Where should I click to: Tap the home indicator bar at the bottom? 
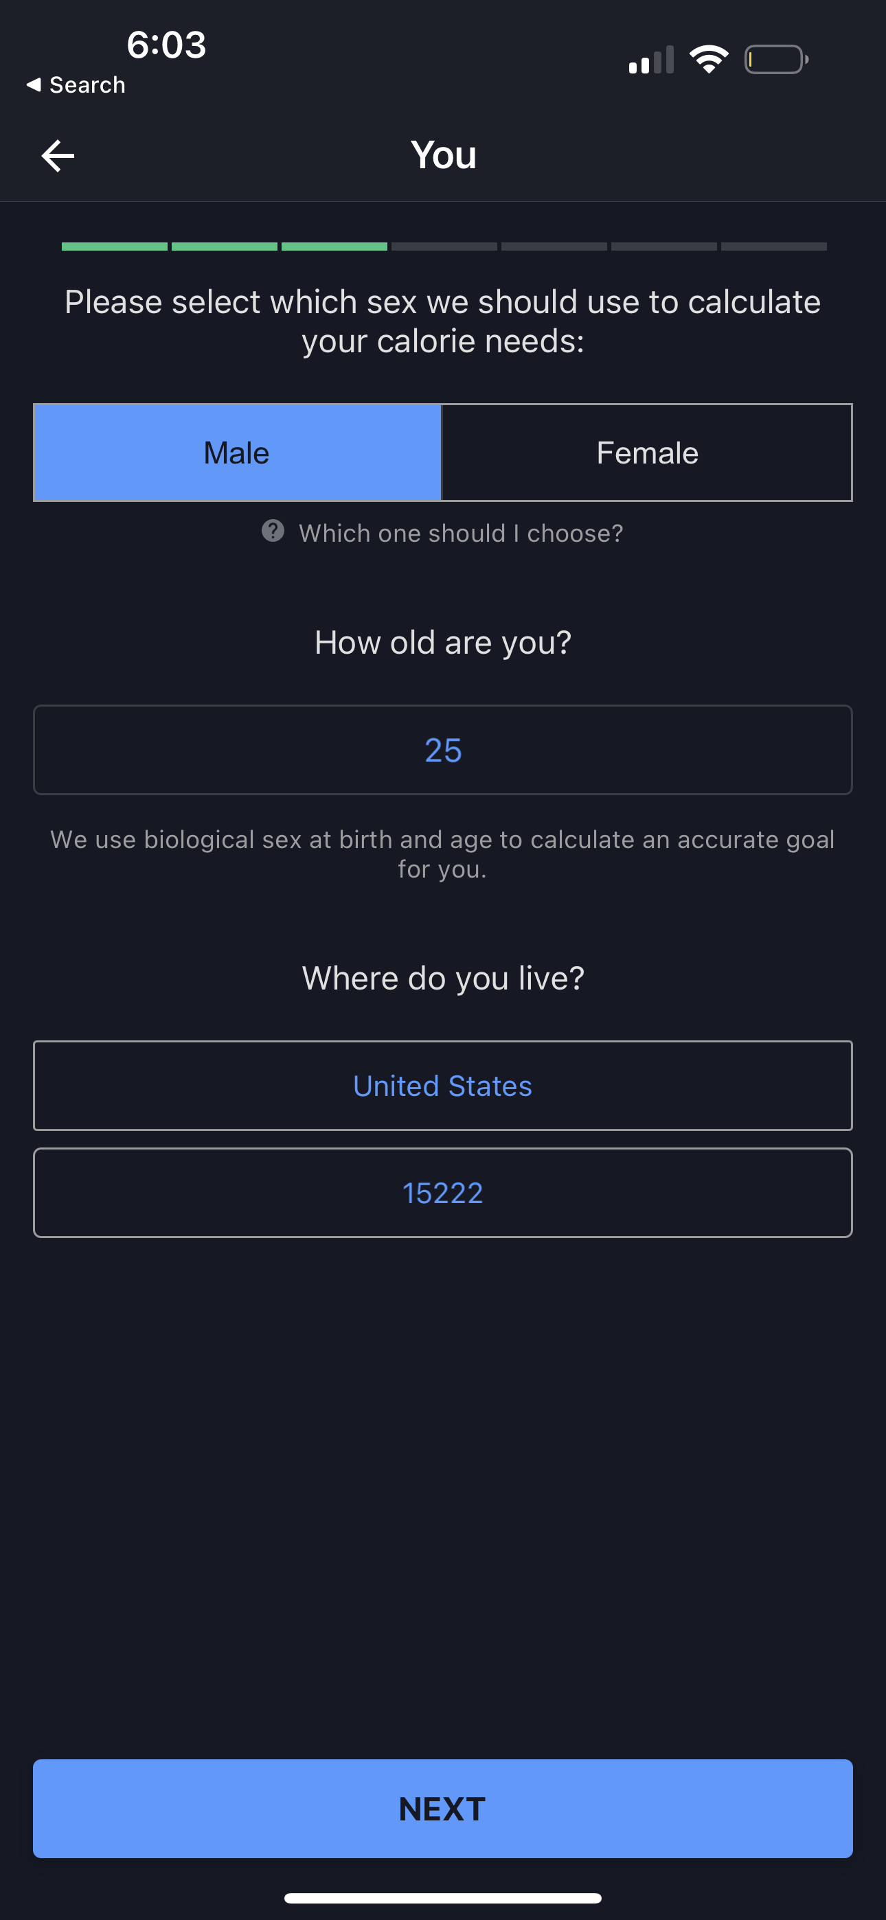[443, 1897]
